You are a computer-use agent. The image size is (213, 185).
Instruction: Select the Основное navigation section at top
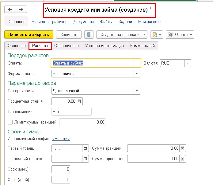tap(16, 22)
